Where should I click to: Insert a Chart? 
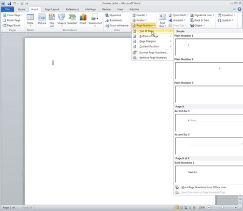pyautogui.click(x=83, y=19)
